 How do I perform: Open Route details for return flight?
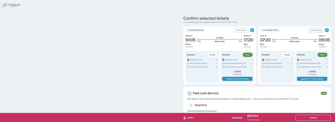point(315,30)
